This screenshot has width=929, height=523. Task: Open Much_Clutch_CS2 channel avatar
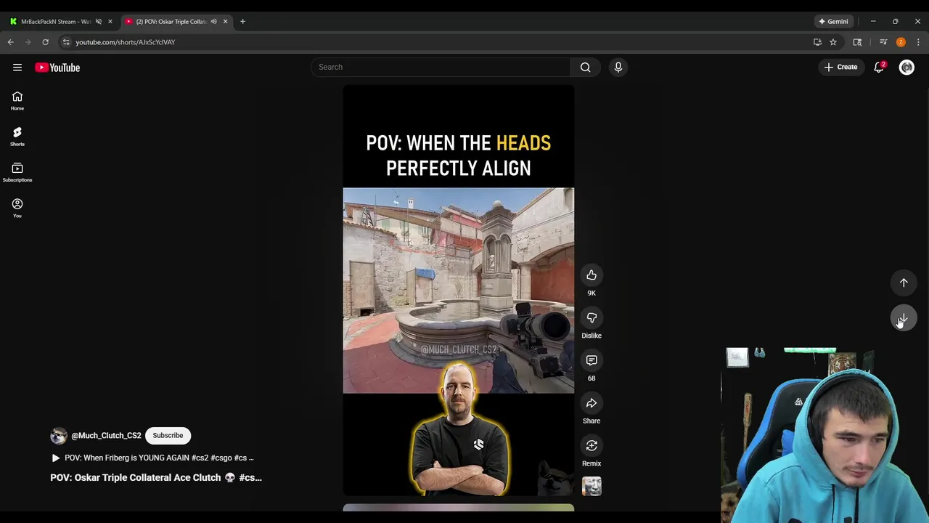click(x=58, y=436)
